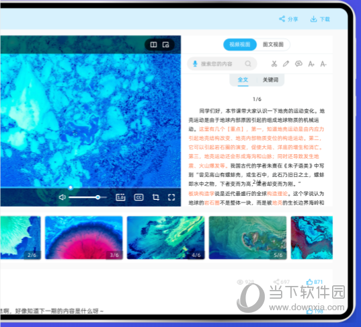The width and height of the screenshot is (361, 327).
Task: Click the comment text 好像知道下一期的内容是什么呀
Action: point(57,312)
